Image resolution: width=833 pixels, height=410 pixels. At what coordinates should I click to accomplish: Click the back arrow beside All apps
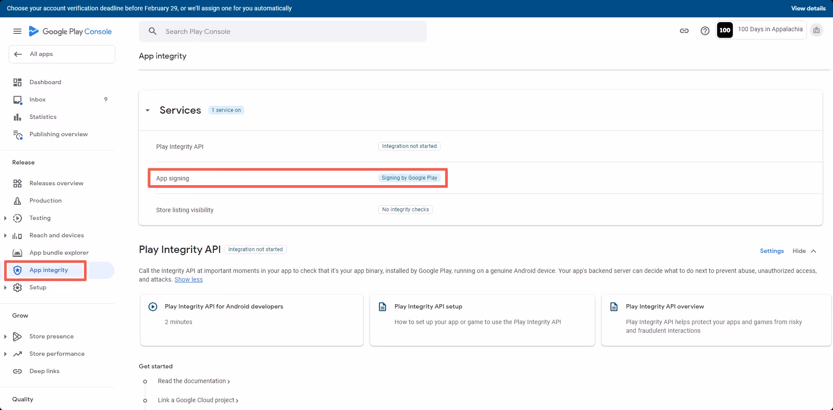click(x=18, y=54)
